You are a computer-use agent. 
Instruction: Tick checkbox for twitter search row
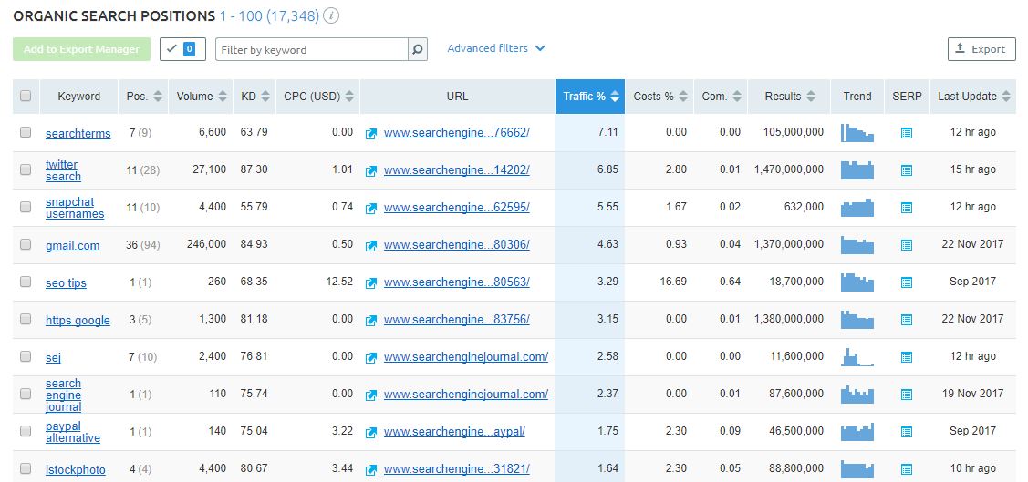pyautogui.click(x=26, y=169)
